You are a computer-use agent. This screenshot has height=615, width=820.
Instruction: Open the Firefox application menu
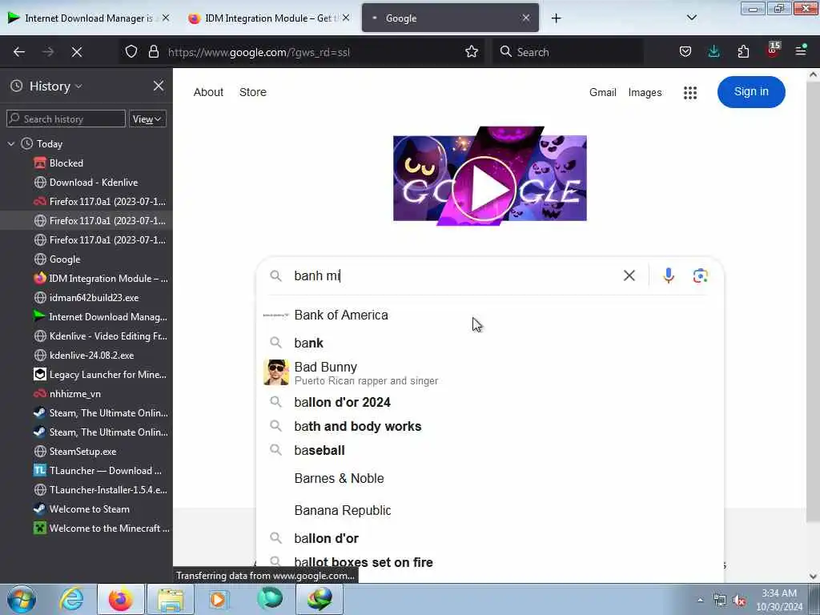(x=801, y=50)
